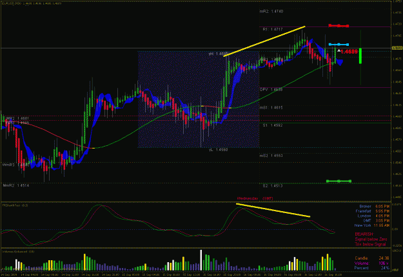Viewport: 403px width, 277px height.
Task: Click the green S1 horizontal line
Action: pyautogui.click(x=325, y=123)
